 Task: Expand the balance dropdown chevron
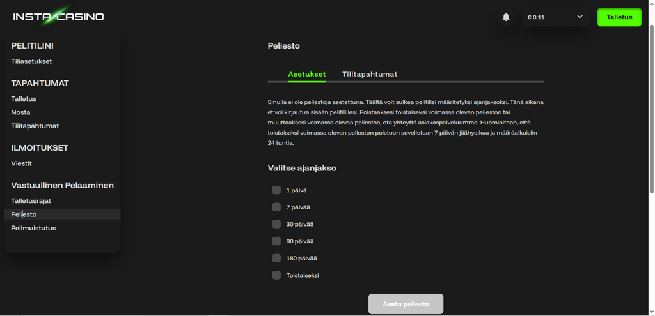[580, 17]
